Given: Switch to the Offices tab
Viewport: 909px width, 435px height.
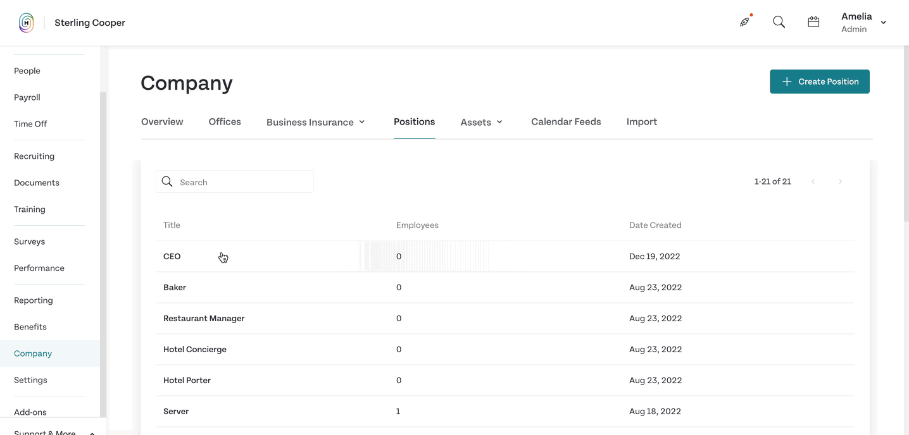Looking at the screenshot, I should [x=225, y=121].
